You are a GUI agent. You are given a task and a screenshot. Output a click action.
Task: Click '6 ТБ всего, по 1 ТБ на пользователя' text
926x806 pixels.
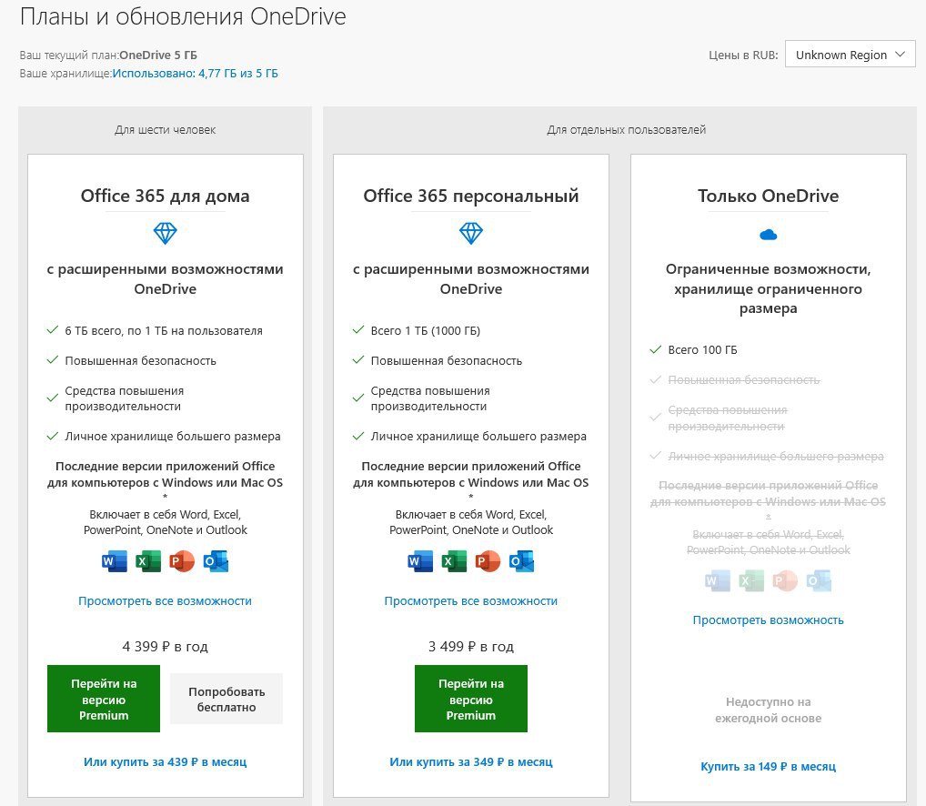(164, 330)
